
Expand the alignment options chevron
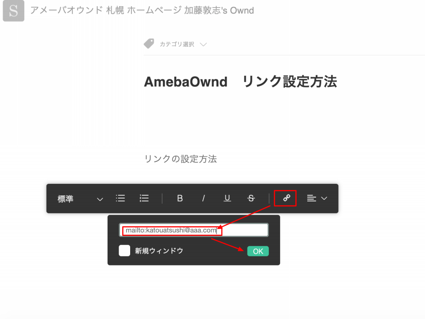tap(324, 198)
